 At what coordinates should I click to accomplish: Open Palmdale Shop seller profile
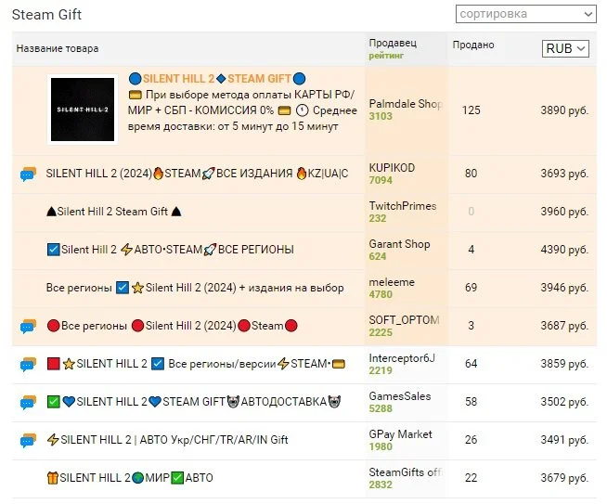[406, 104]
